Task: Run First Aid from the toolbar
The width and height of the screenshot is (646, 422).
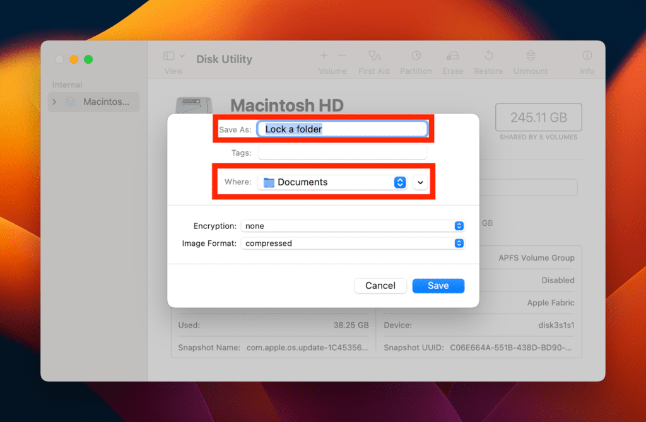Action: 374,56
